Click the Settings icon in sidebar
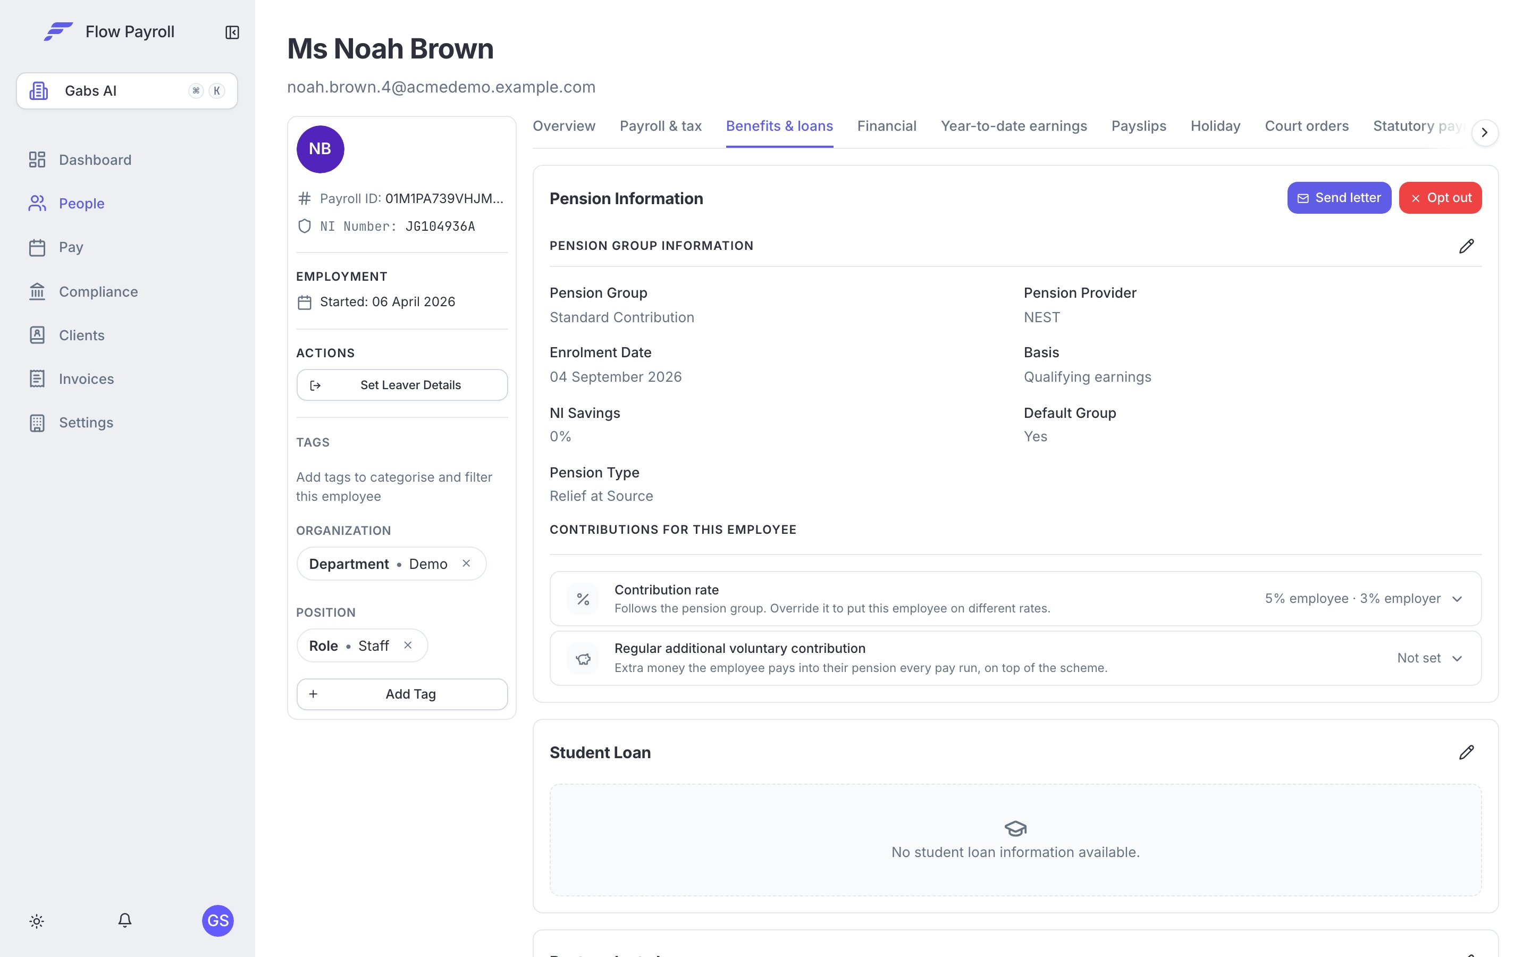The width and height of the screenshot is (1531, 957). pyautogui.click(x=37, y=422)
